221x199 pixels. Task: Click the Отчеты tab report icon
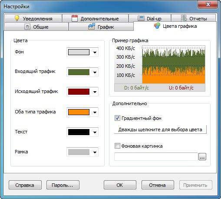click(184, 18)
